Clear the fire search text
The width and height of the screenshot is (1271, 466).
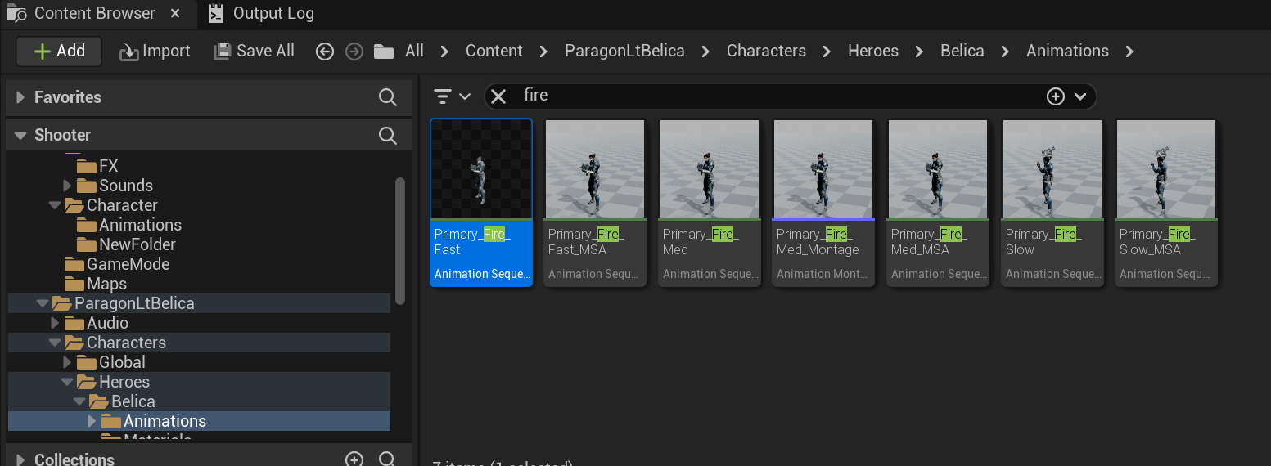[x=498, y=96]
